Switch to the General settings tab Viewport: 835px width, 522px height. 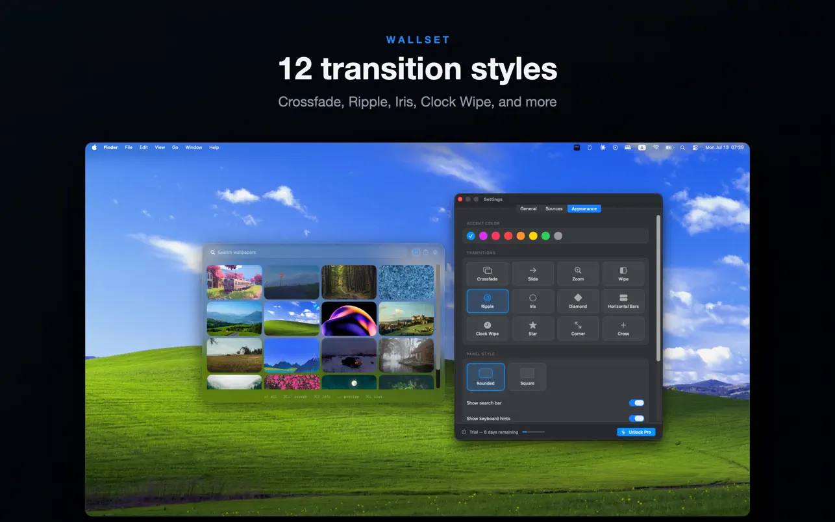point(529,208)
